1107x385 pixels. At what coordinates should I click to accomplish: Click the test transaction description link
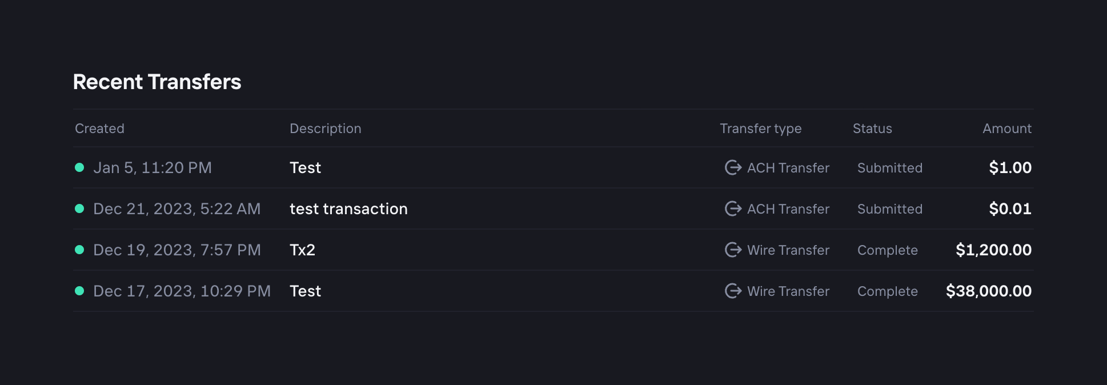(348, 208)
